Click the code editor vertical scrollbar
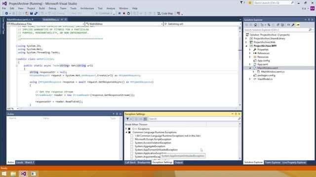 (240, 67)
